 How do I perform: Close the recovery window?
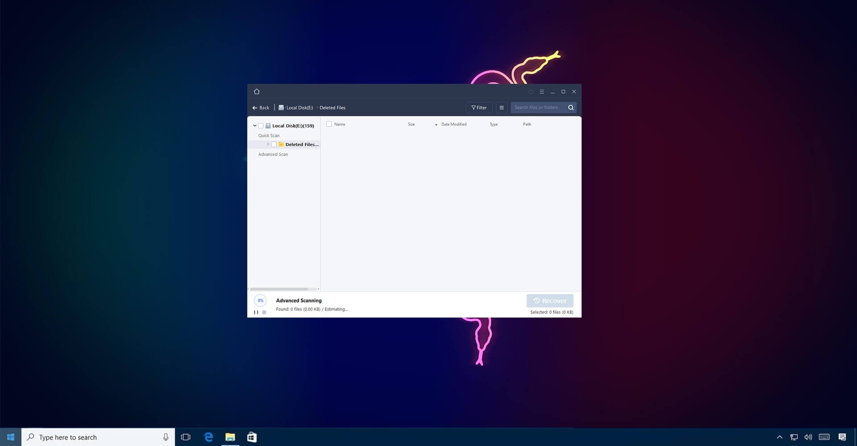[x=574, y=91]
